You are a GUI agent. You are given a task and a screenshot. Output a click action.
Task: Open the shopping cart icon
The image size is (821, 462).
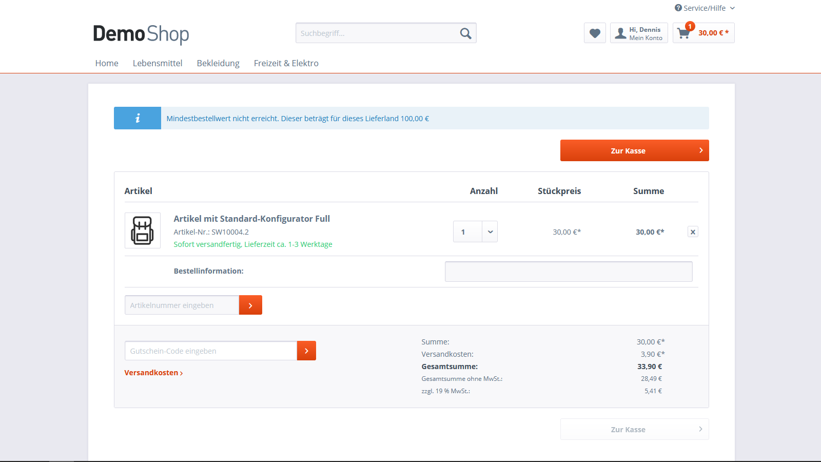pos(683,33)
